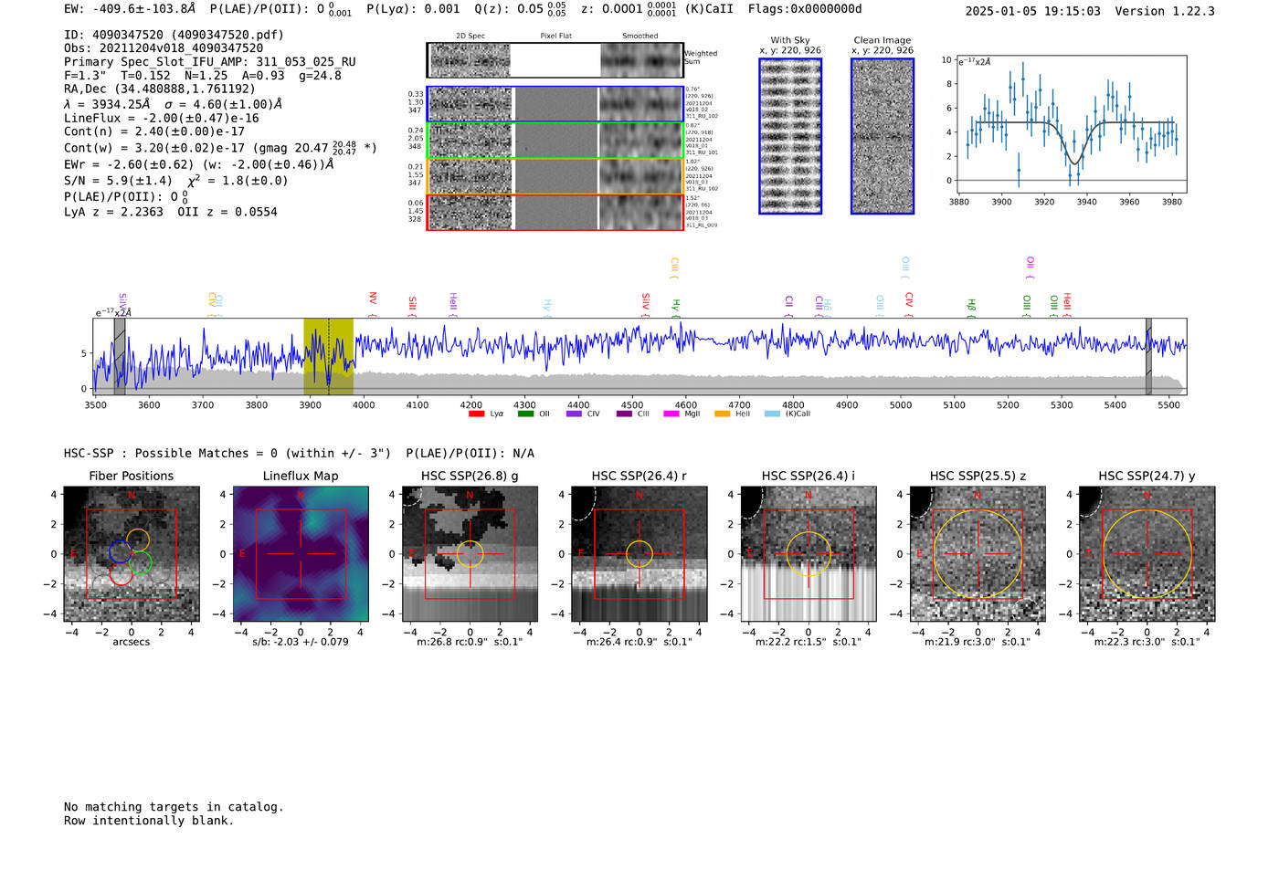Image resolution: width=1279 pixels, height=870 pixels.
Task: Click the Cont(w) gmag 20.47 line
Action: (220, 147)
